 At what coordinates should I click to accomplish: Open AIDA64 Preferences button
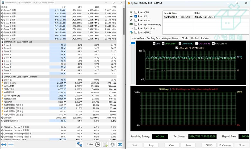(x=225, y=145)
